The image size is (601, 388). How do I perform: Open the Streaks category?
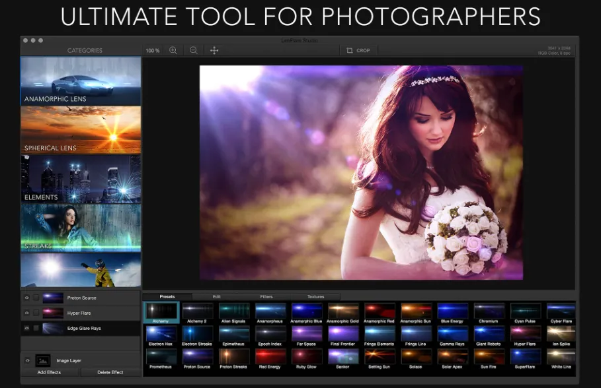81,228
